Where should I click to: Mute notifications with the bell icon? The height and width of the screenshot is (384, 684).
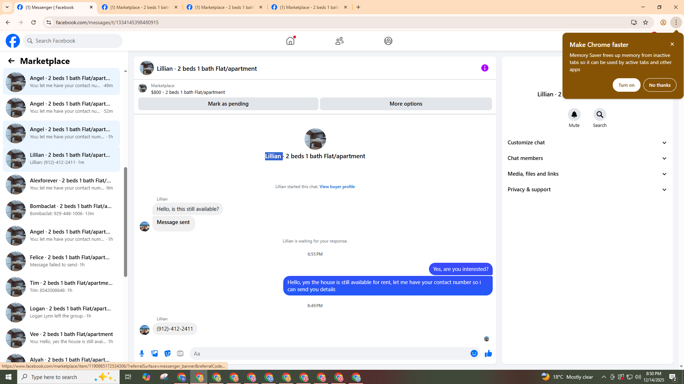pyautogui.click(x=574, y=114)
